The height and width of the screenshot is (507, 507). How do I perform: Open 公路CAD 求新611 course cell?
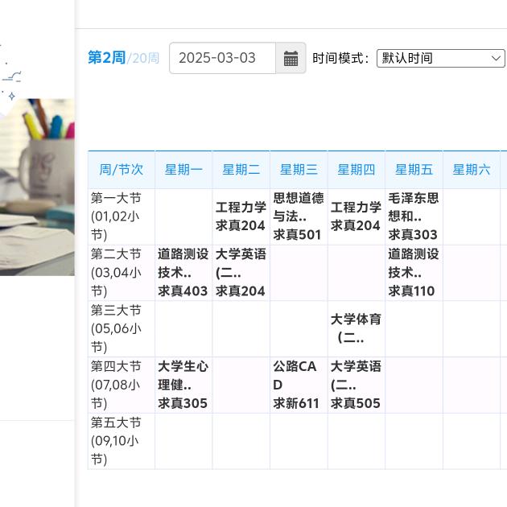[299, 385]
